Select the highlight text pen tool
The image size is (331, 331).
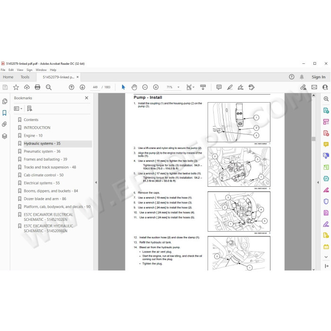230,87
